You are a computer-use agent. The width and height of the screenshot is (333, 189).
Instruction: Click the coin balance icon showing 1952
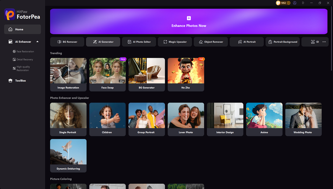(278, 3)
